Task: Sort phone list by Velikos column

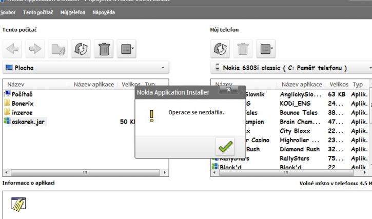Action: (x=339, y=84)
